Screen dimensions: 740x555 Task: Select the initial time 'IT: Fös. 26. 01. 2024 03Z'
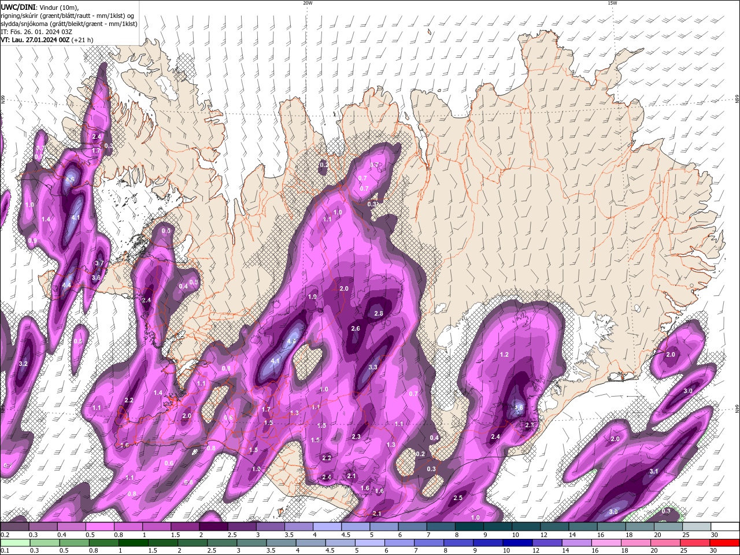[36, 32]
